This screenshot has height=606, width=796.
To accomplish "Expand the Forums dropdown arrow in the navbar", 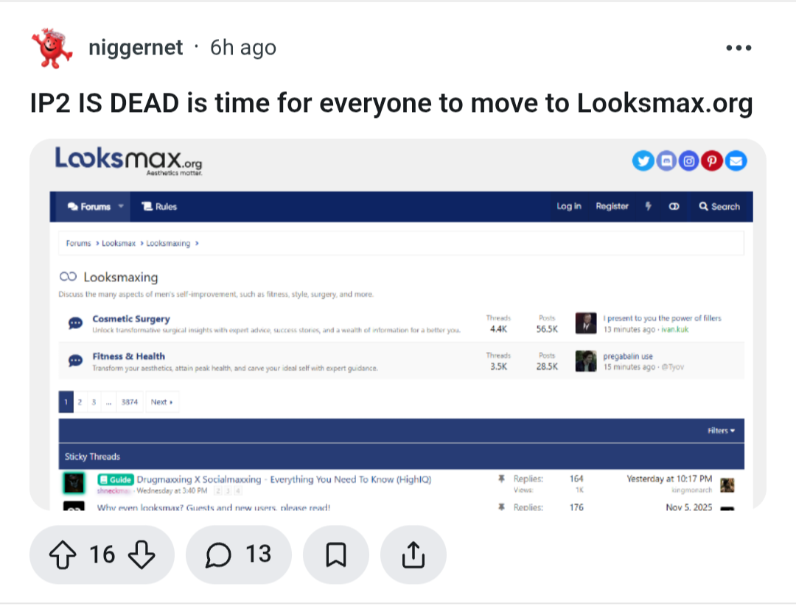I will (121, 206).
